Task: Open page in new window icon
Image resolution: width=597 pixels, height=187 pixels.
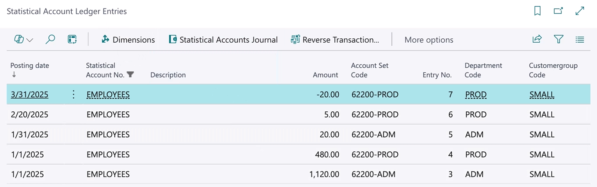Action: (558, 11)
